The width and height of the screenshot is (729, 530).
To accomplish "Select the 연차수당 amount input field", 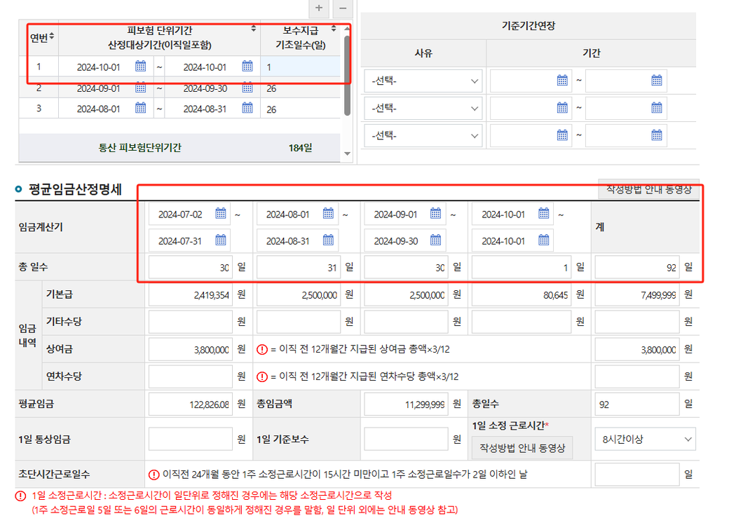I will pyautogui.click(x=190, y=376).
